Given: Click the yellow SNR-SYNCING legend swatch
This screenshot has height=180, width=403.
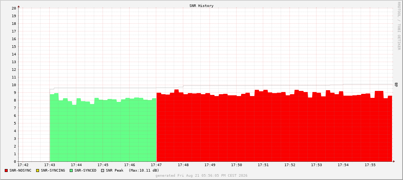Looking at the screenshot, I should click(38, 171).
